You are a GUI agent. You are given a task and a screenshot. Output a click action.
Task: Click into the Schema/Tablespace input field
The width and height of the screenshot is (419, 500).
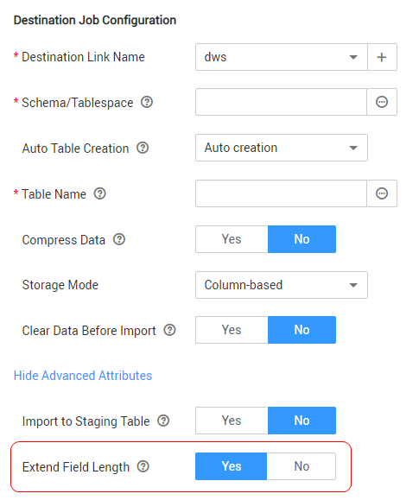pos(281,102)
